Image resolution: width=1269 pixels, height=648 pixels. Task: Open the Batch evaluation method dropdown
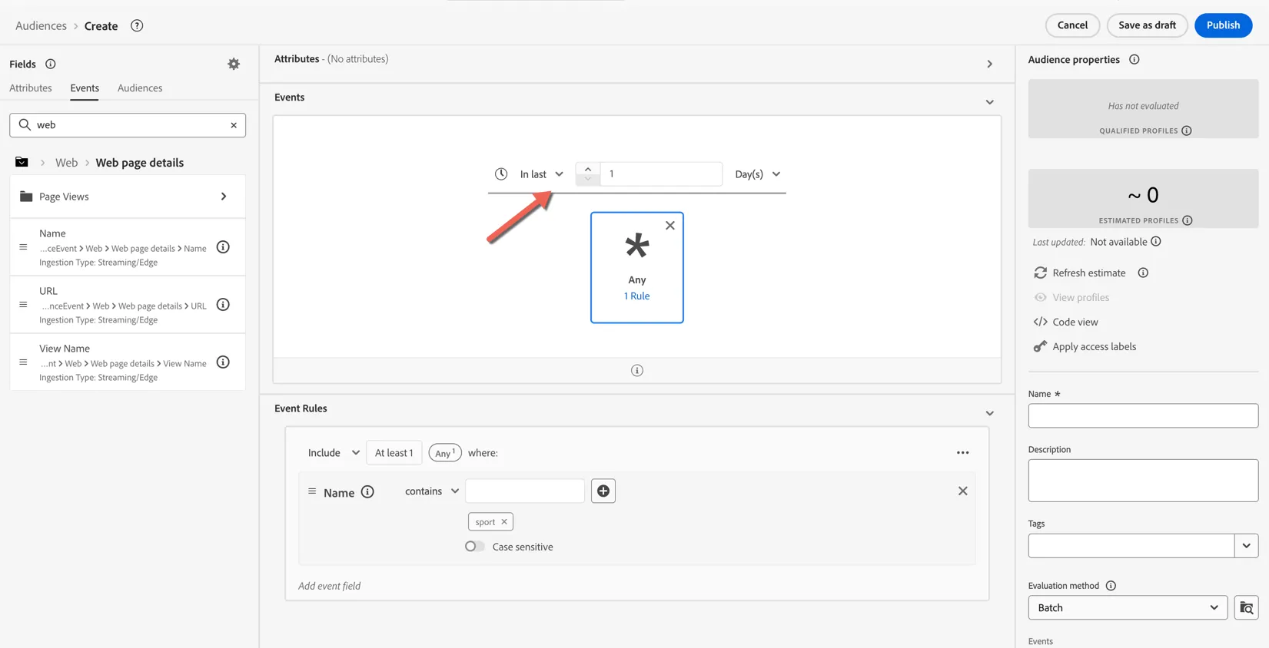[x=1128, y=608]
